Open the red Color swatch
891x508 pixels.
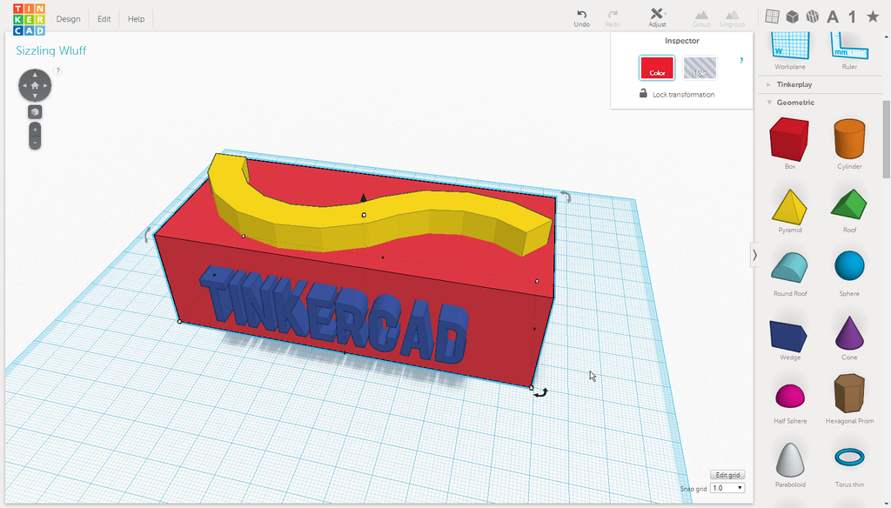[657, 68]
